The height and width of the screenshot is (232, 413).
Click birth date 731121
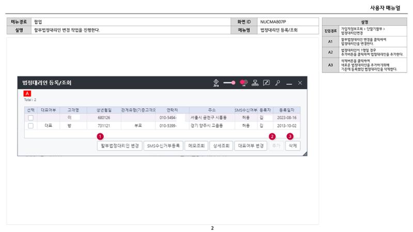pyautogui.click(x=104, y=126)
